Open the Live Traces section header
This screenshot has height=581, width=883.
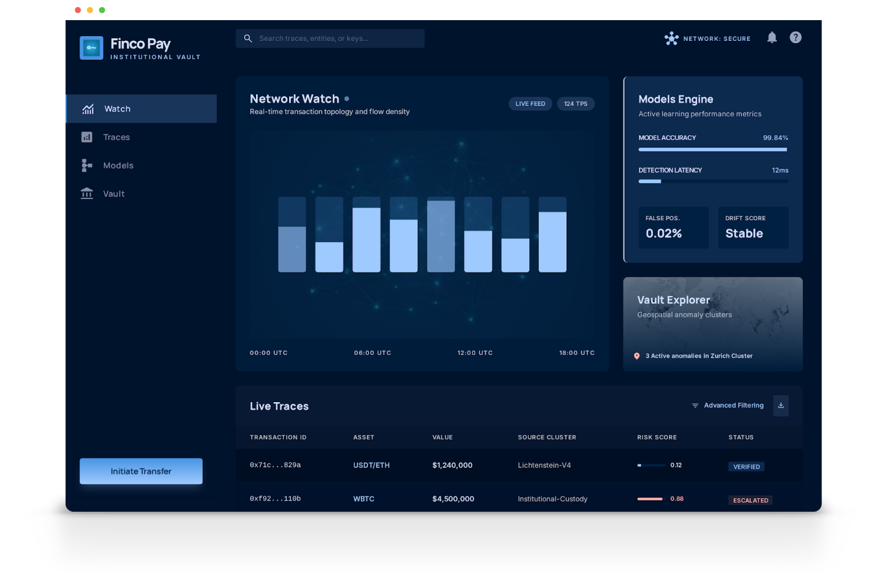(279, 406)
